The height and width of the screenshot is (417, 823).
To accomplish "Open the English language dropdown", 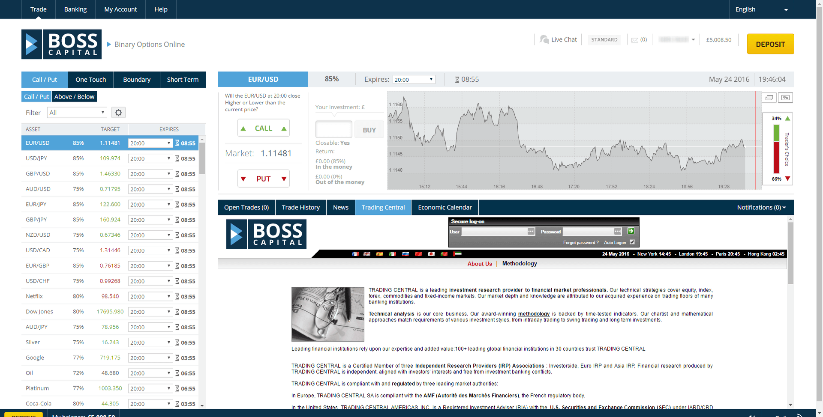I will point(761,9).
